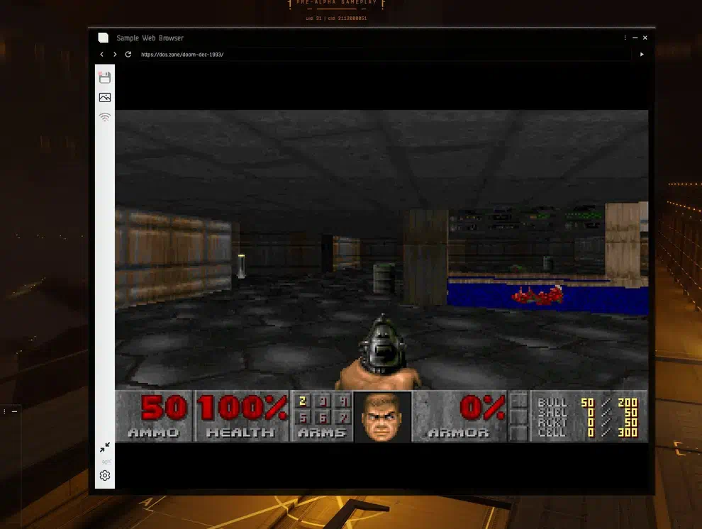Image resolution: width=702 pixels, height=529 pixels.
Task: Click the AMMO counter in status bar
Action: pyautogui.click(x=154, y=416)
